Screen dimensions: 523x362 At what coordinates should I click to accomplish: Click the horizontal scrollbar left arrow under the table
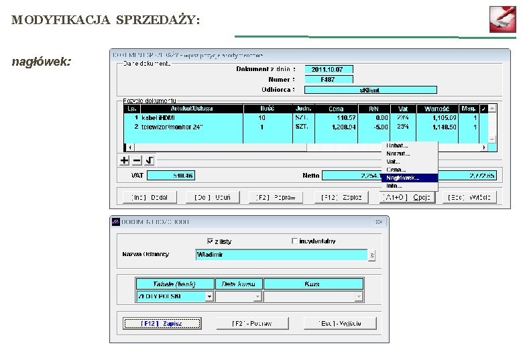(x=130, y=147)
